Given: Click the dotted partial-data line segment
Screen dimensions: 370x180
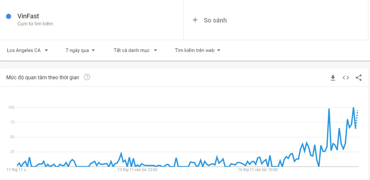Looking at the screenshot, I should coord(357,118).
